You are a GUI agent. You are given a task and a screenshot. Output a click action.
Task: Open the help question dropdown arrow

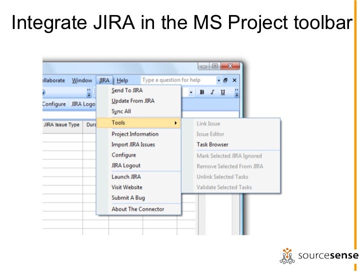[x=218, y=80]
